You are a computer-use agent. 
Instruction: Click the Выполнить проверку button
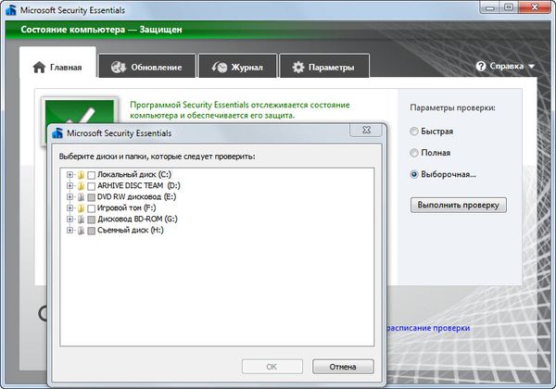tap(458, 205)
